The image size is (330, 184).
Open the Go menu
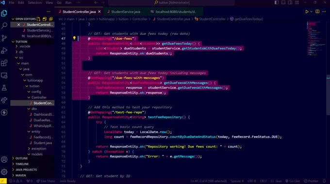coord(59,2)
